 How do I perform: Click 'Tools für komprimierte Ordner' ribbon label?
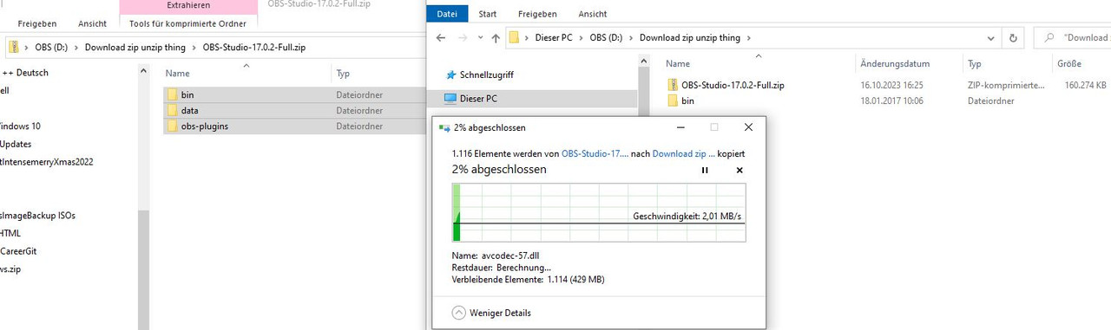coord(188,23)
